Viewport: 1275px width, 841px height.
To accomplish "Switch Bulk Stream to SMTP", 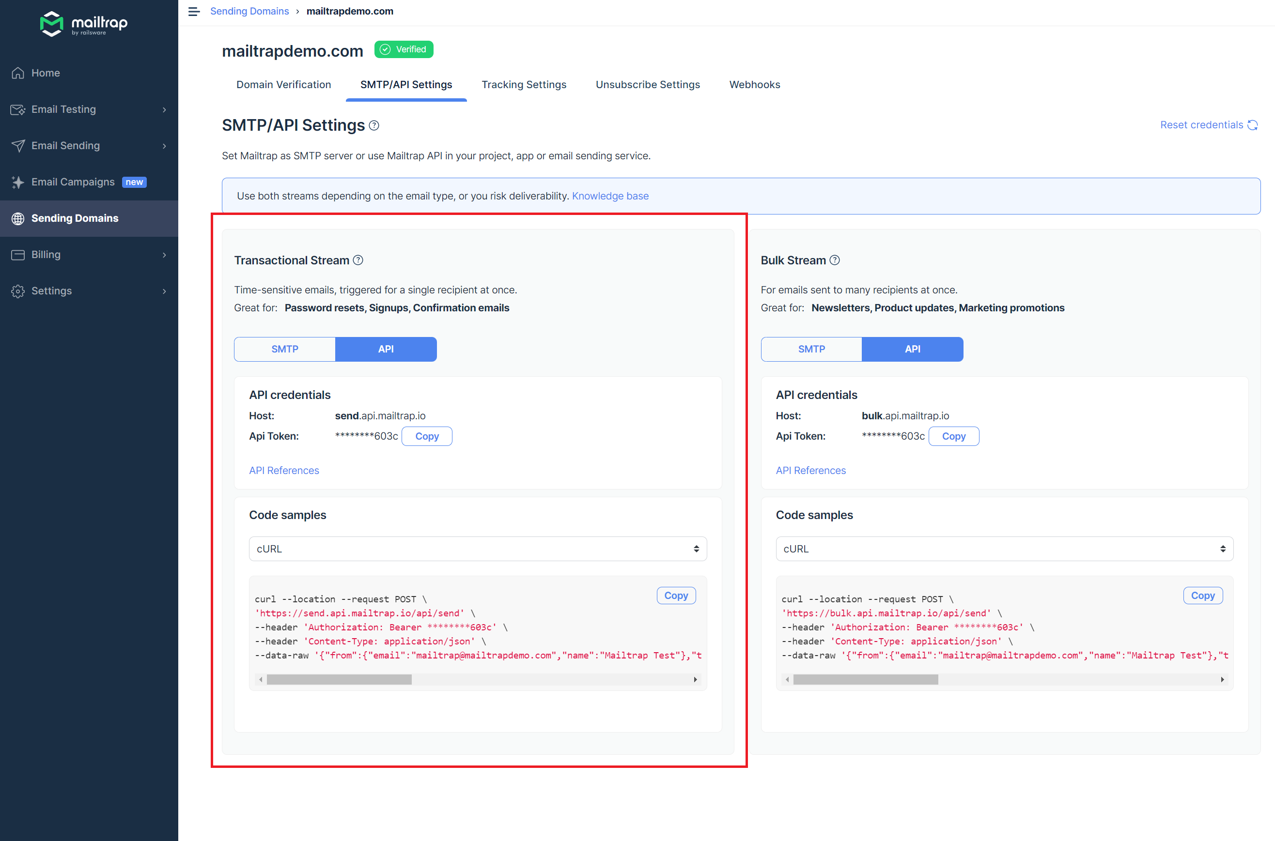I will click(x=811, y=349).
